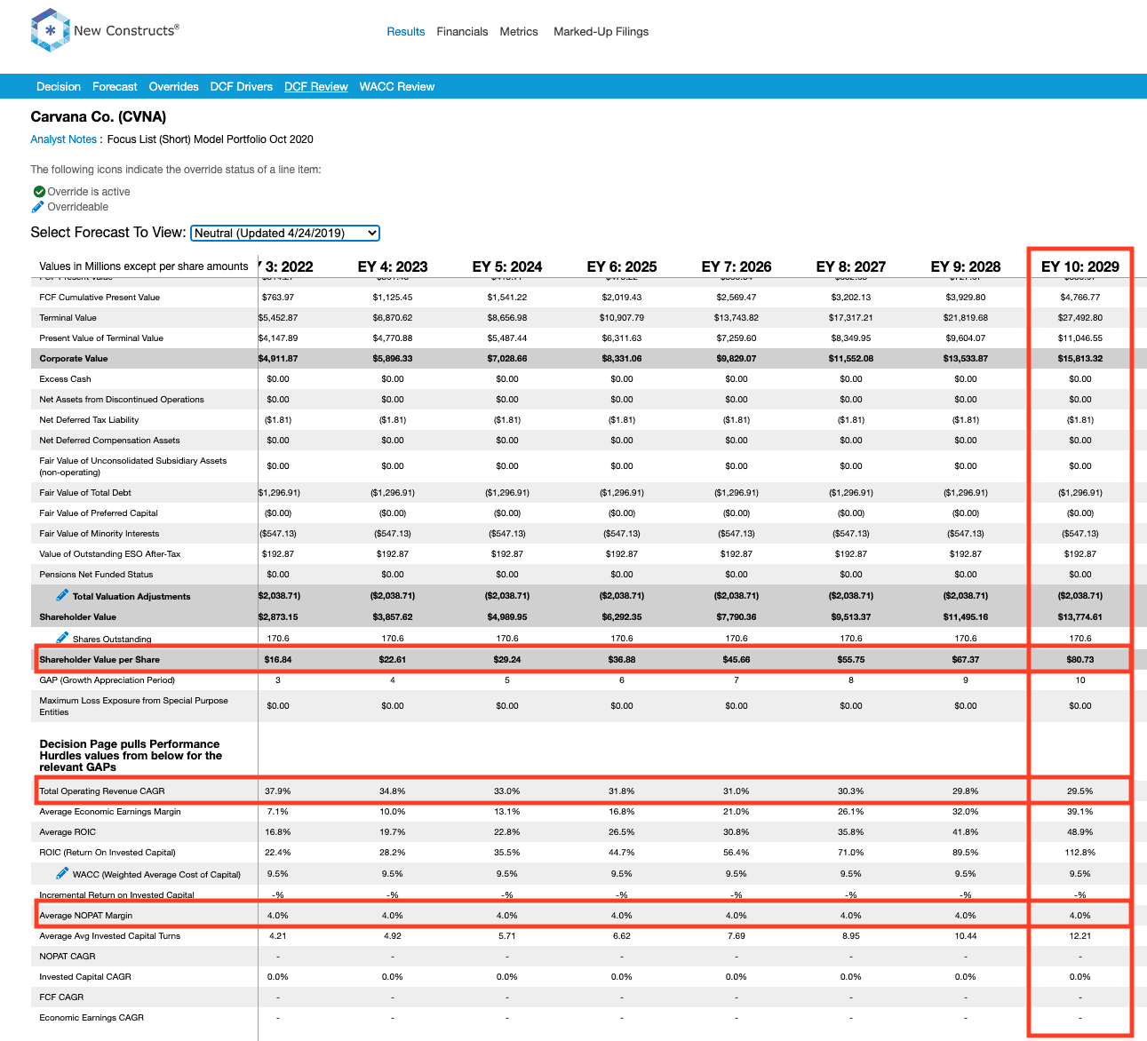Click the $16.84 shareholder value per share
Image resolution: width=1147 pixels, height=1041 pixels.
tap(278, 659)
